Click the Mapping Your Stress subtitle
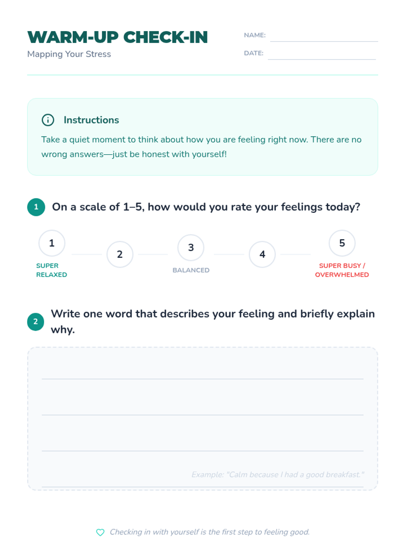The width and height of the screenshot is (405, 540). coord(69,54)
